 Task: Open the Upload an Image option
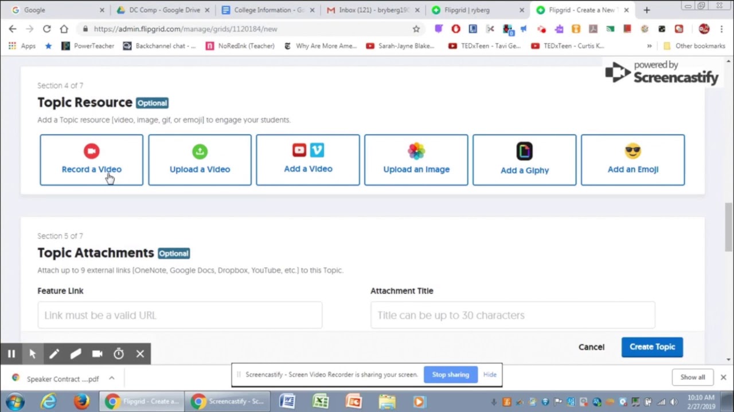(416, 160)
